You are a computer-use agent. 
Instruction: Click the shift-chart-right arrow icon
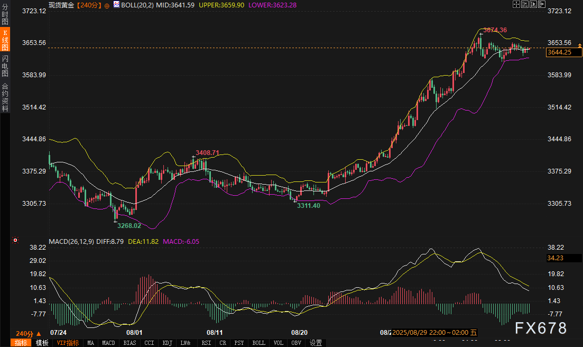[x=542, y=4]
